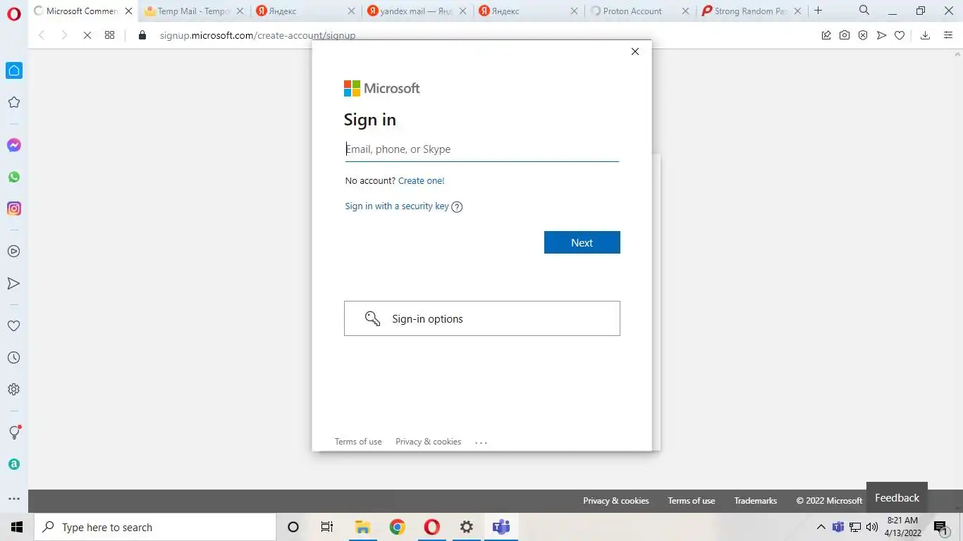
Task: Open the Speed Dial grid button
Action: (109, 35)
